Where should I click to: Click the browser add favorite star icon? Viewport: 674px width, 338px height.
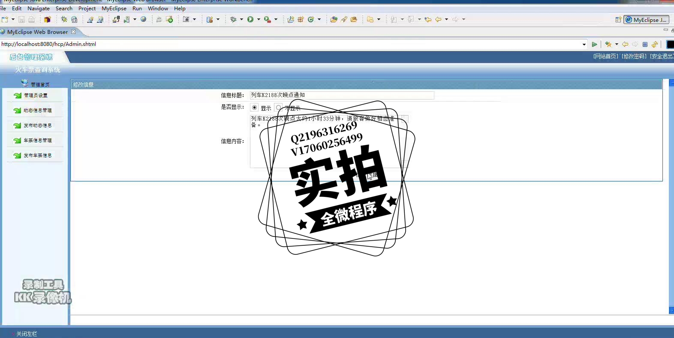pyautogui.click(x=608, y=44)
